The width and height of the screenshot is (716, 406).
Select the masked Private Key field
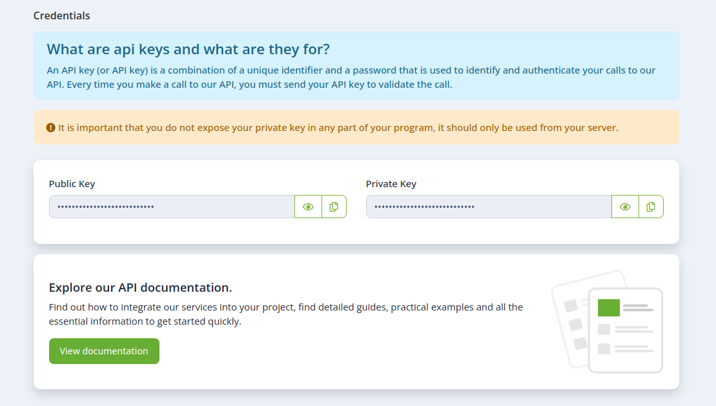click(489, 207)
